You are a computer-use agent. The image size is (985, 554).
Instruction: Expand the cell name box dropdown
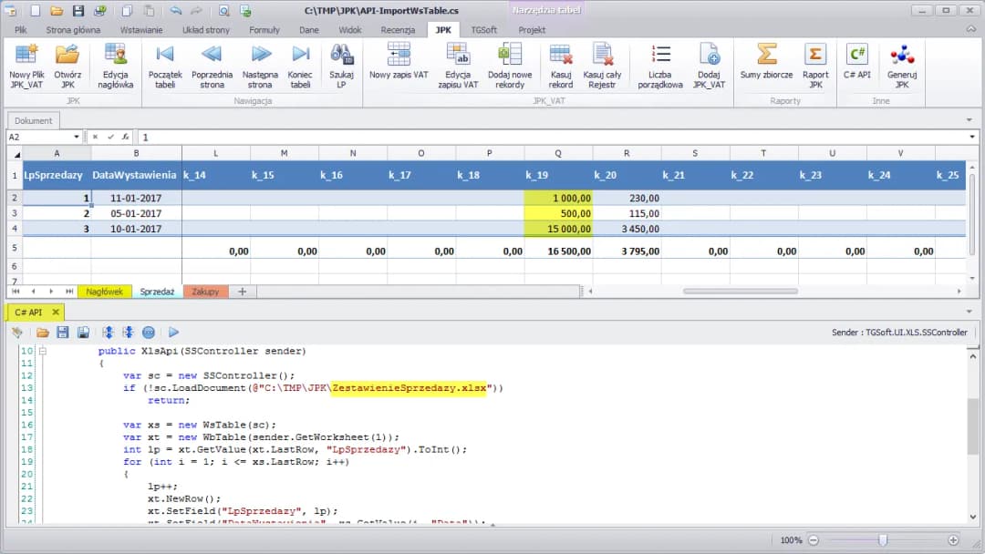pyautogui.click(x=77, y=137)
